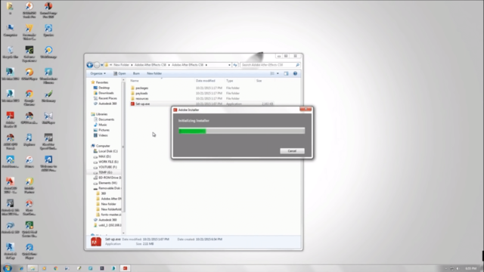Viewport: 484px width, 272px height.
Task: Open the Music library
Action: tap(103, 125)
